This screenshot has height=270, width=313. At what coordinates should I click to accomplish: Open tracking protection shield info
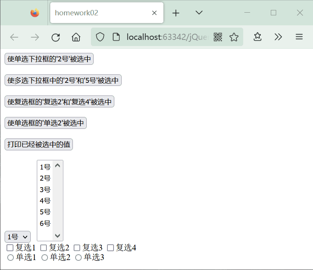100,37
